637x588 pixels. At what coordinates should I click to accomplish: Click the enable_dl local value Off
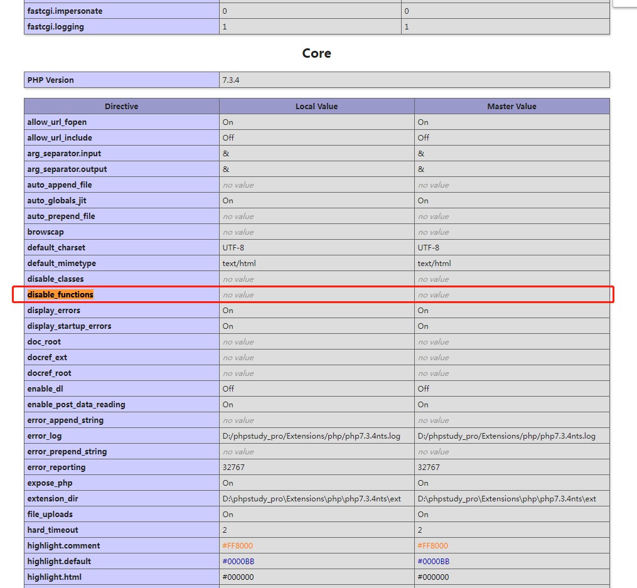[228, 388]
